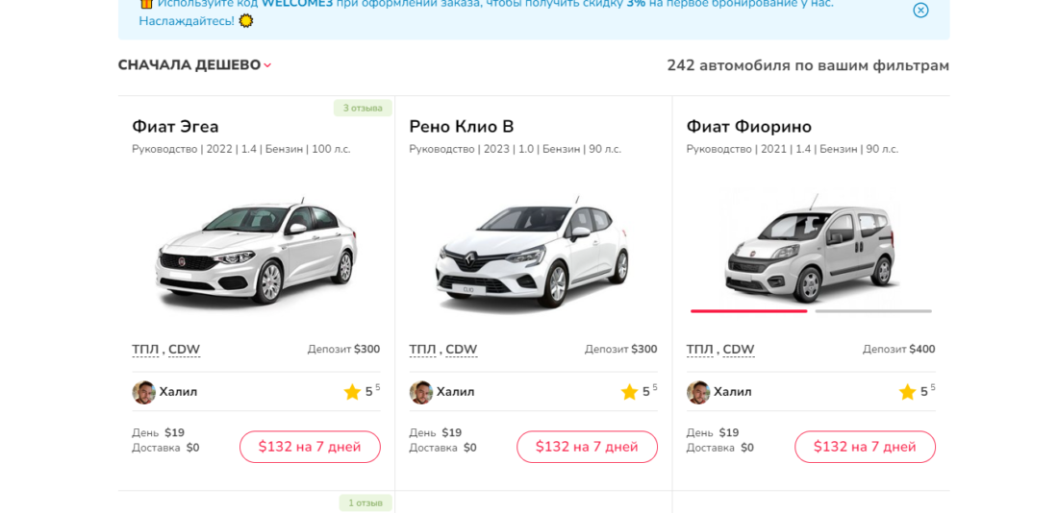The image size is (1058, 513).
Task: Click Халил's avatar on the Фиат Фиорино card
Action: click(x=698, y=392)
